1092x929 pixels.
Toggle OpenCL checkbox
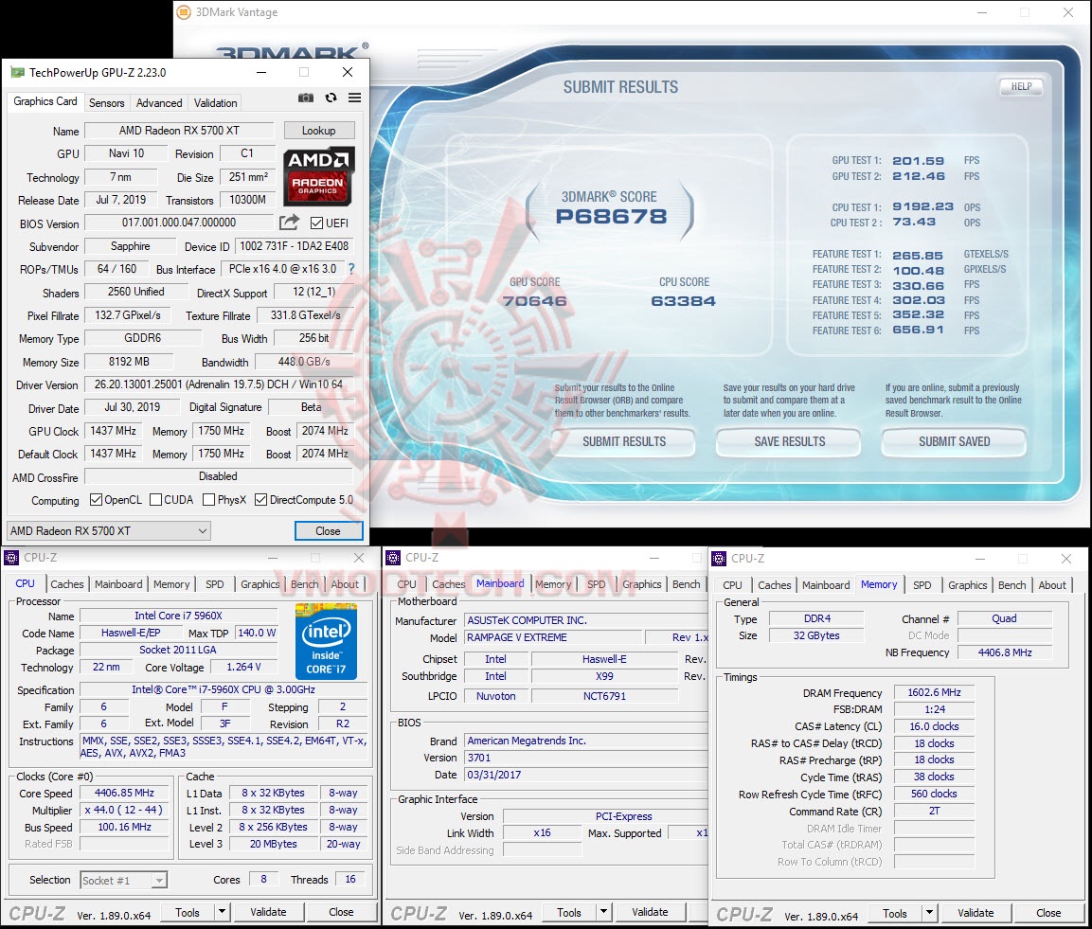click(96, 500)
